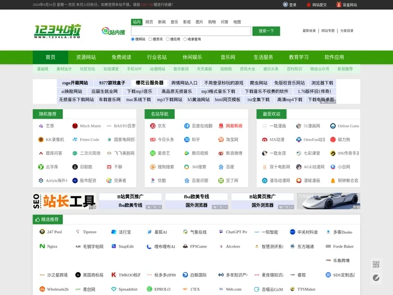Click the 247 Pool ball icon
Viewport: 393px width, 295px height.
[x=42, y=232]
